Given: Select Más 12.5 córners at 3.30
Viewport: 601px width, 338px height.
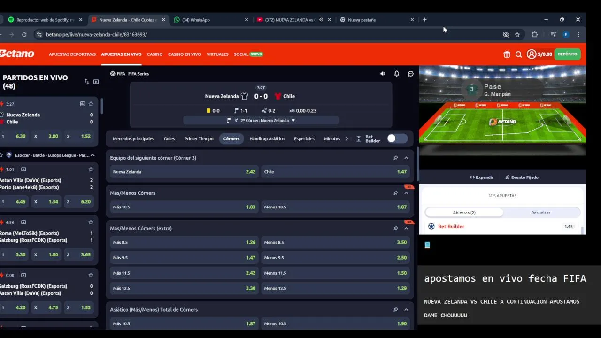Looking at the screenshot, I should (185, 288).
